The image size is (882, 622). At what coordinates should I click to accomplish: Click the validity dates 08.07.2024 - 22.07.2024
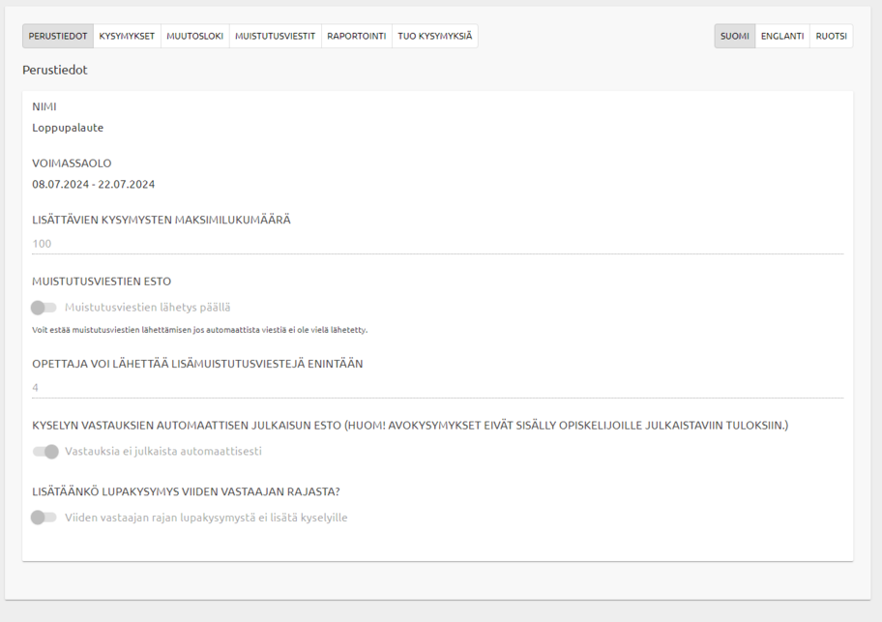(x=93, y=184)
